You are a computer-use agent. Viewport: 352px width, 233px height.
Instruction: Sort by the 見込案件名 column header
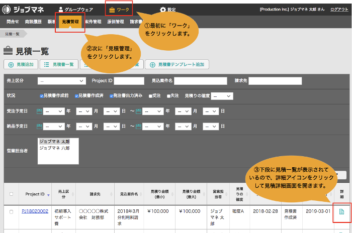pos(129,194)
